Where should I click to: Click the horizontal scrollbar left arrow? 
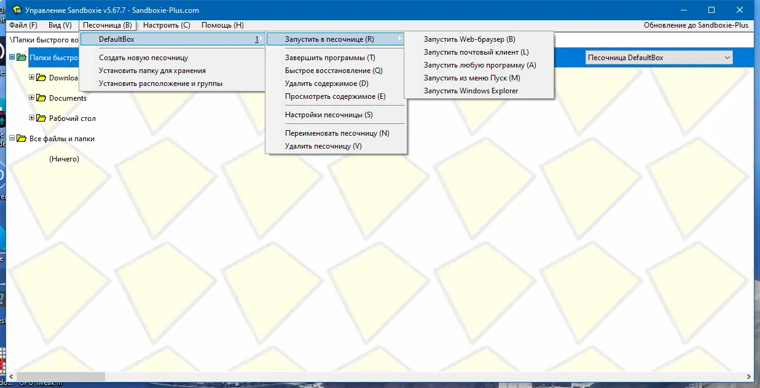pyautogui.click(x=11, y=376)
